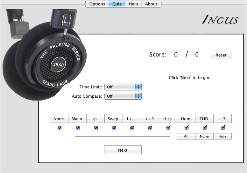Click the Time Limit: label
This screenshot has width=247, height=173.
[x=91, y=87]
